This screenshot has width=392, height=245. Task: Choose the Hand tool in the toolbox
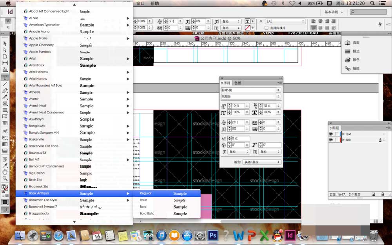pos(5,172)
